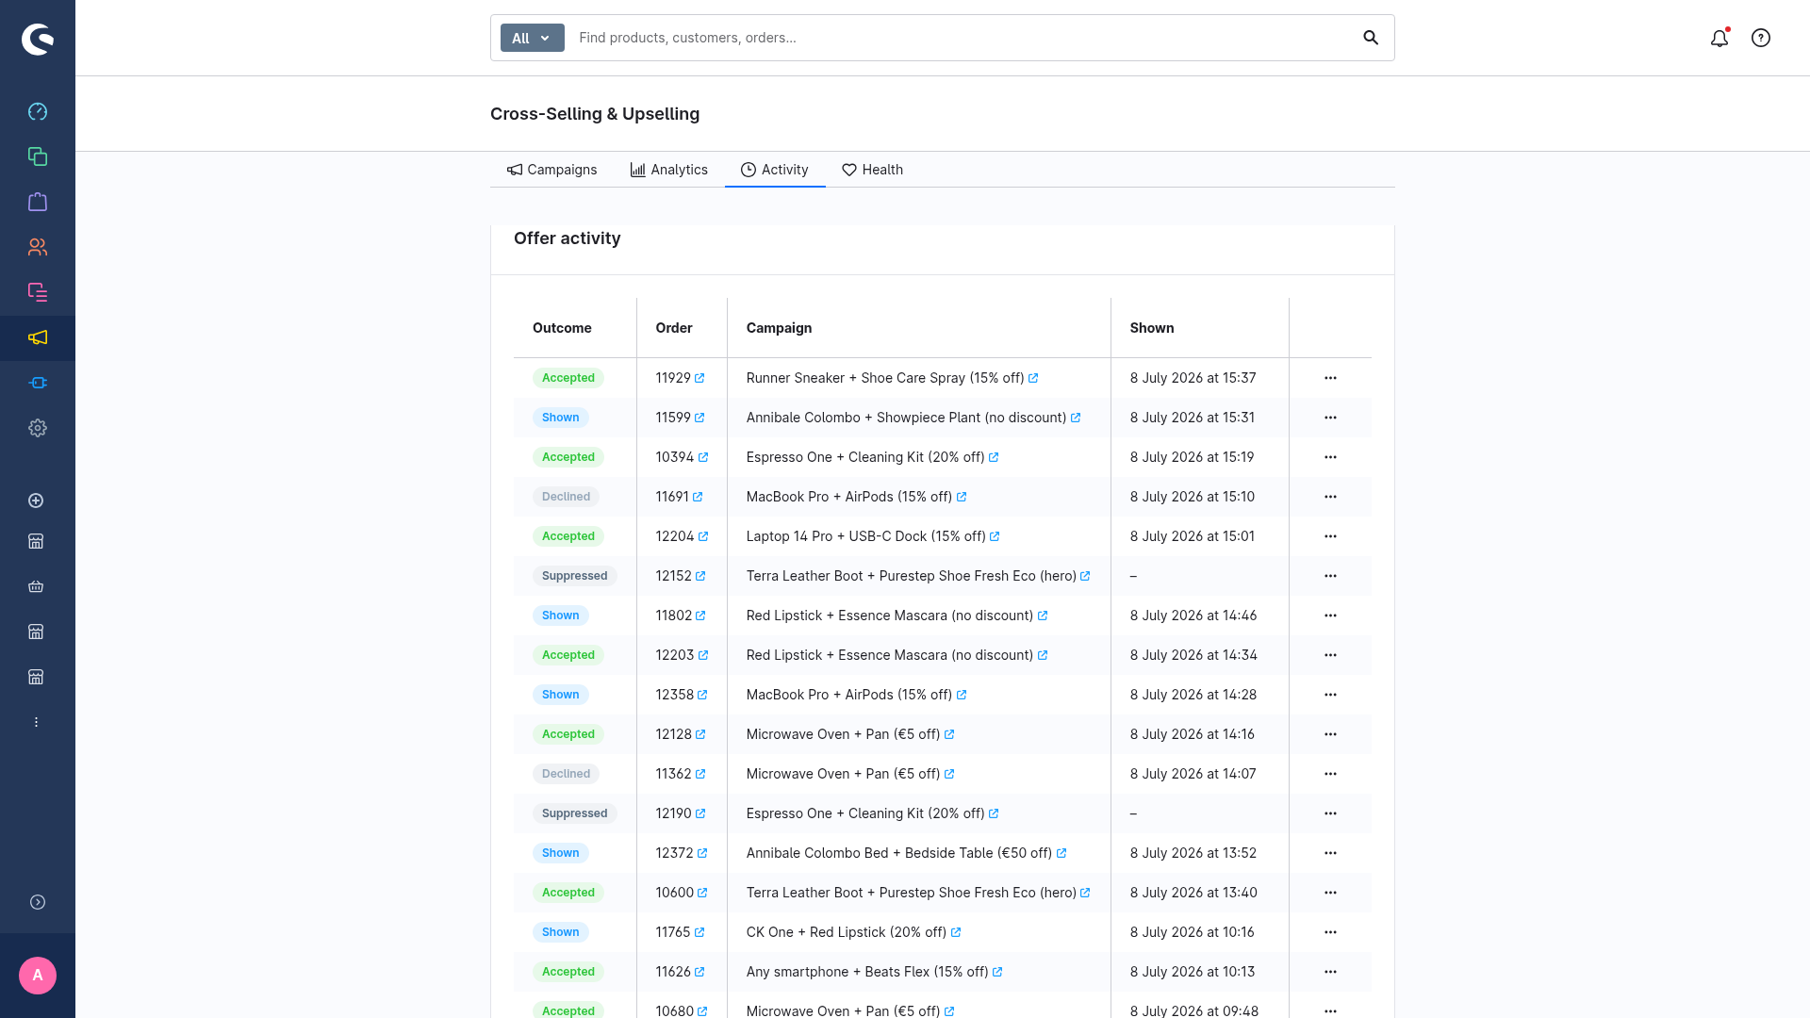Image resolution: width=1810 pixels, height=1018 pixels.
Task: Click the Offer activity heading
Action: [568, 238]
